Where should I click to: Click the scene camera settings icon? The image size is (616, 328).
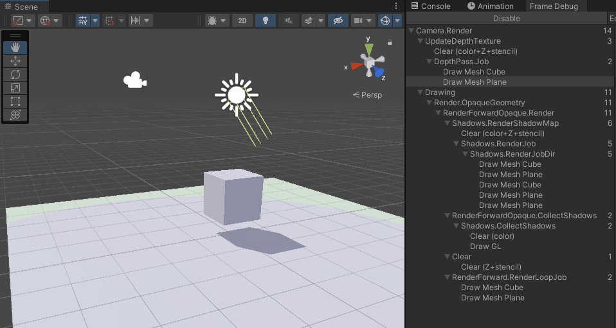[358, 21]
